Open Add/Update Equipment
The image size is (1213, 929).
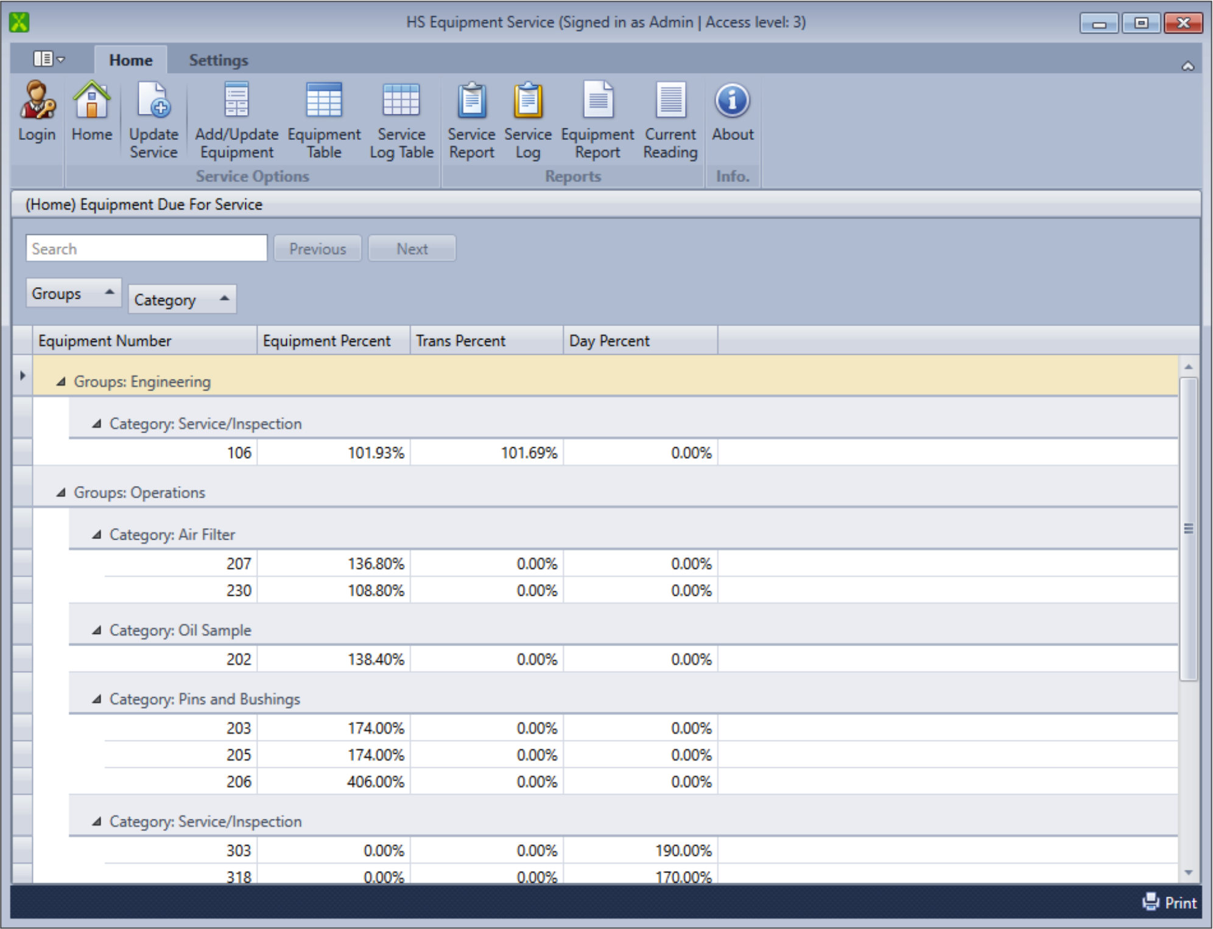click(x=236, y=120)
